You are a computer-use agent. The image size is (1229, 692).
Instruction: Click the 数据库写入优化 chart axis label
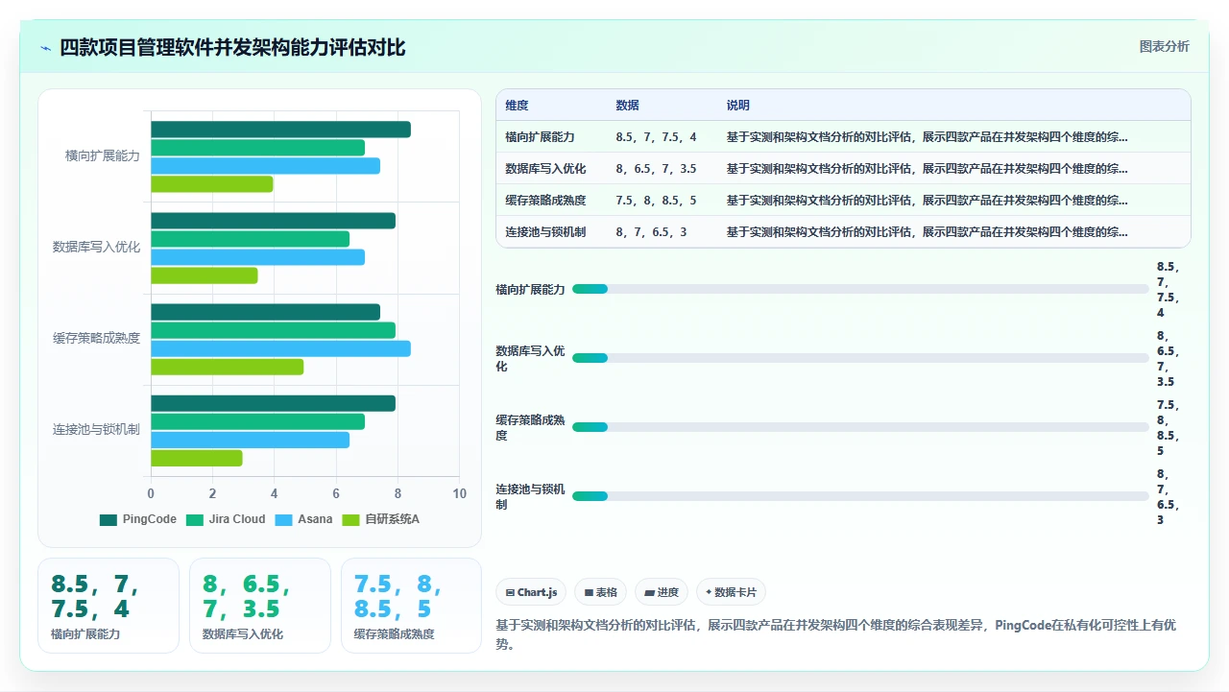coord(96,248)
